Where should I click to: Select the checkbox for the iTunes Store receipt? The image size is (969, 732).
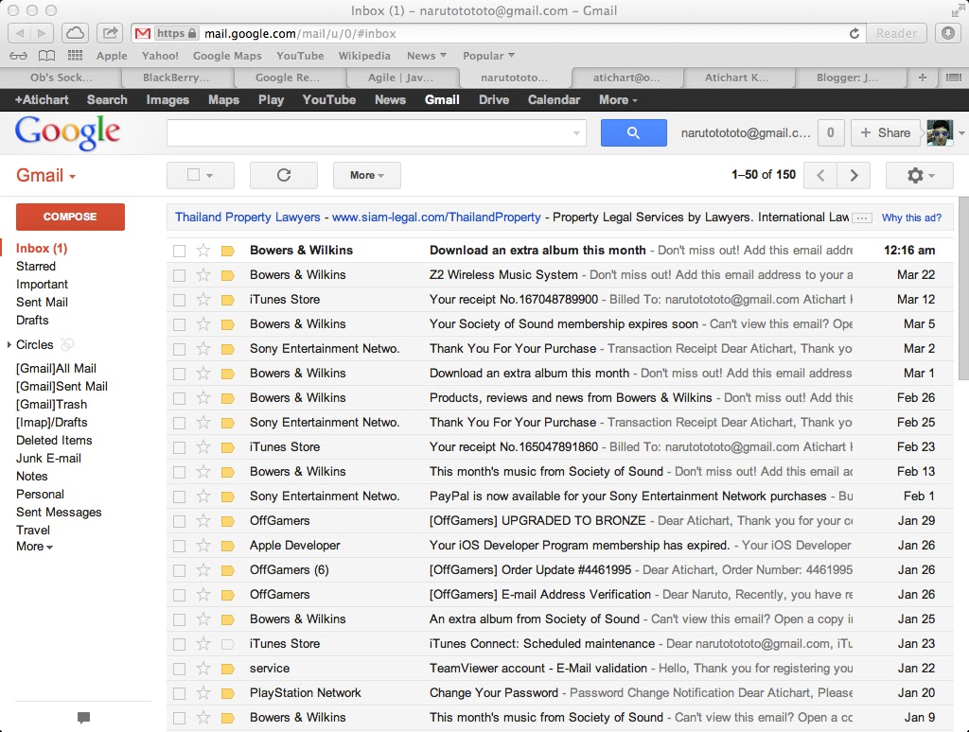[x=179, y=300]
